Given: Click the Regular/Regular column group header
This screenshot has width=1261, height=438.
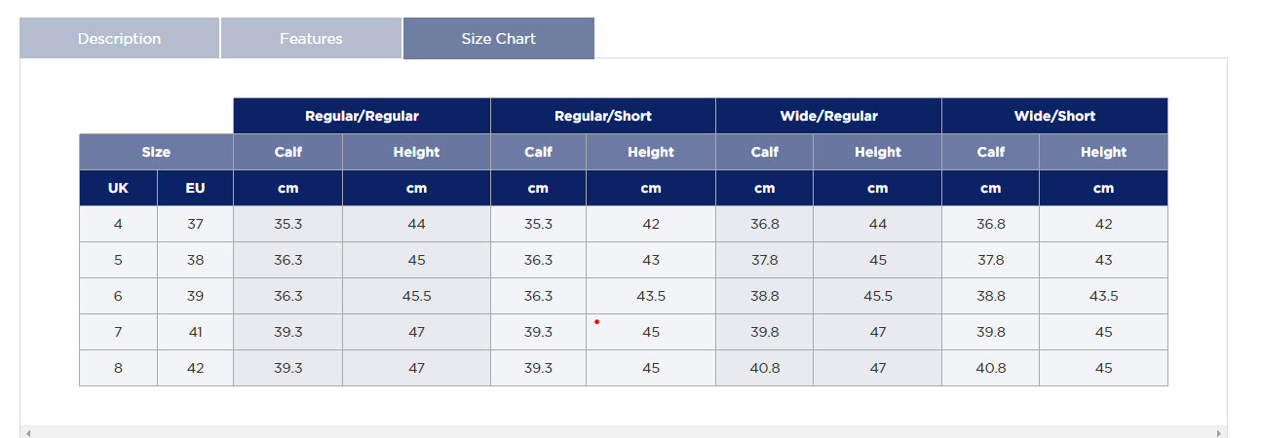Looking at the screenshot, I should (362, 116).
